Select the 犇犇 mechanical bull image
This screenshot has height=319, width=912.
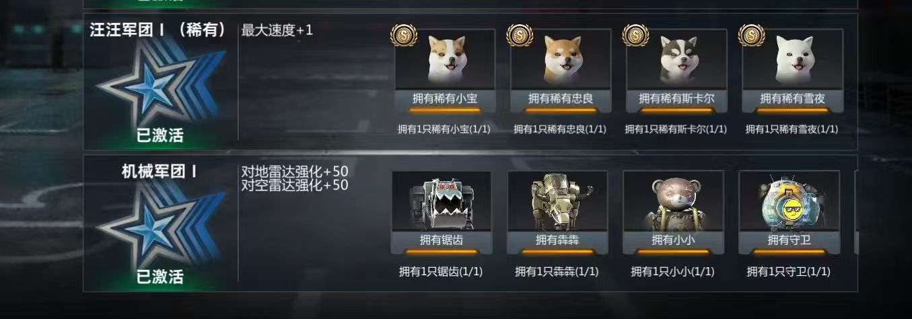[558, 201]
